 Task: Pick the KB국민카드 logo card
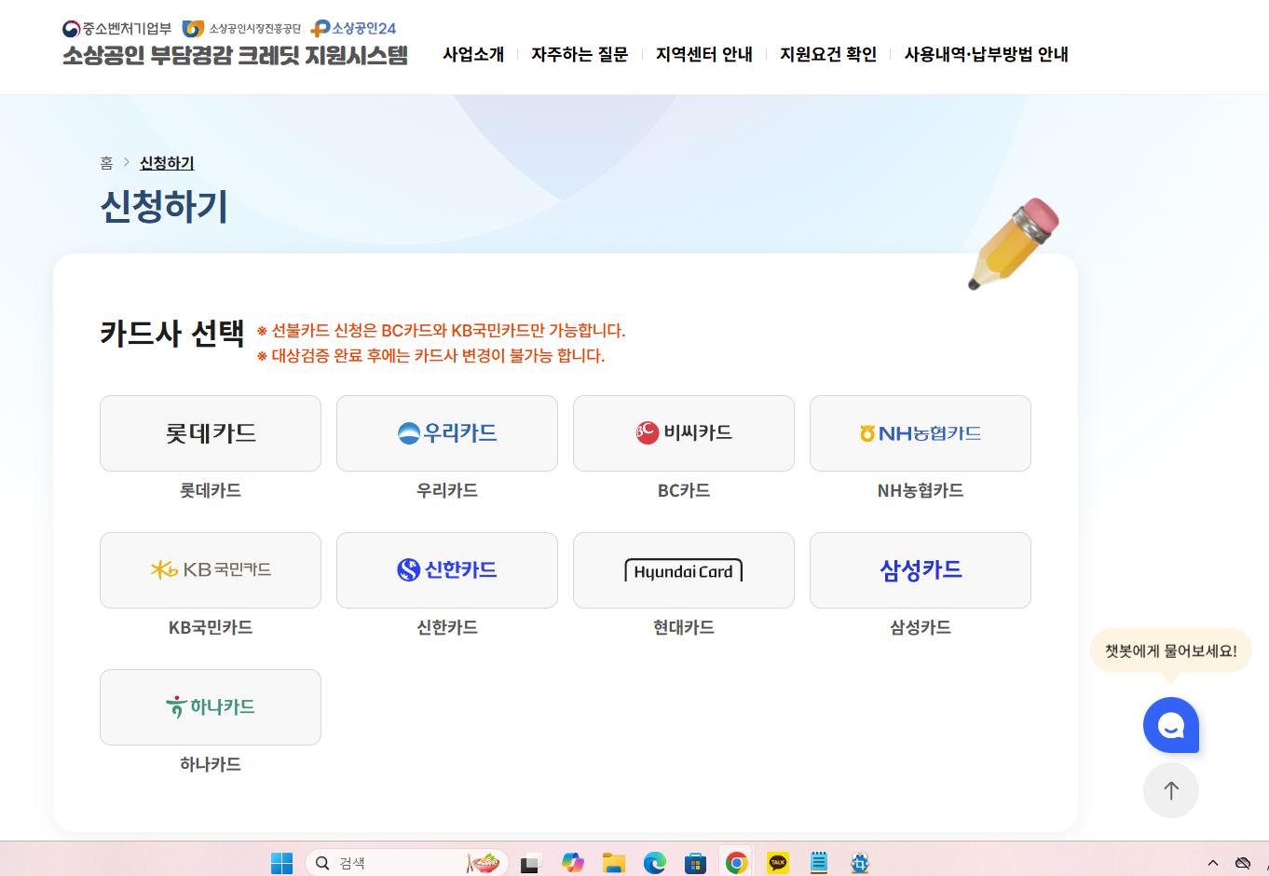click(x=211, y=570)
